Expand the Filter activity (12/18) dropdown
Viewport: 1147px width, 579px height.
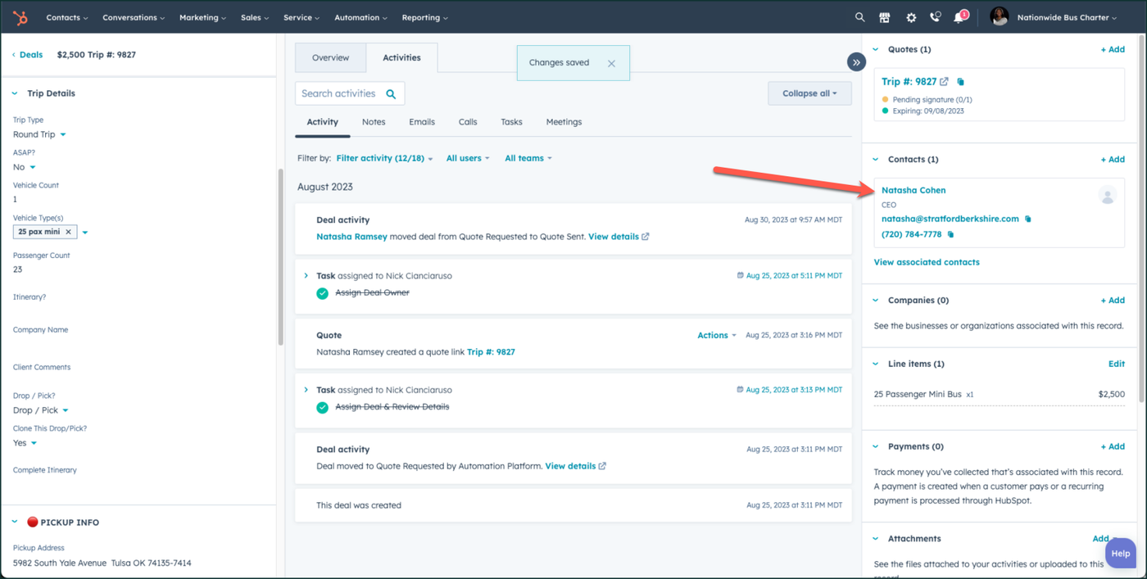pos(384,158)
